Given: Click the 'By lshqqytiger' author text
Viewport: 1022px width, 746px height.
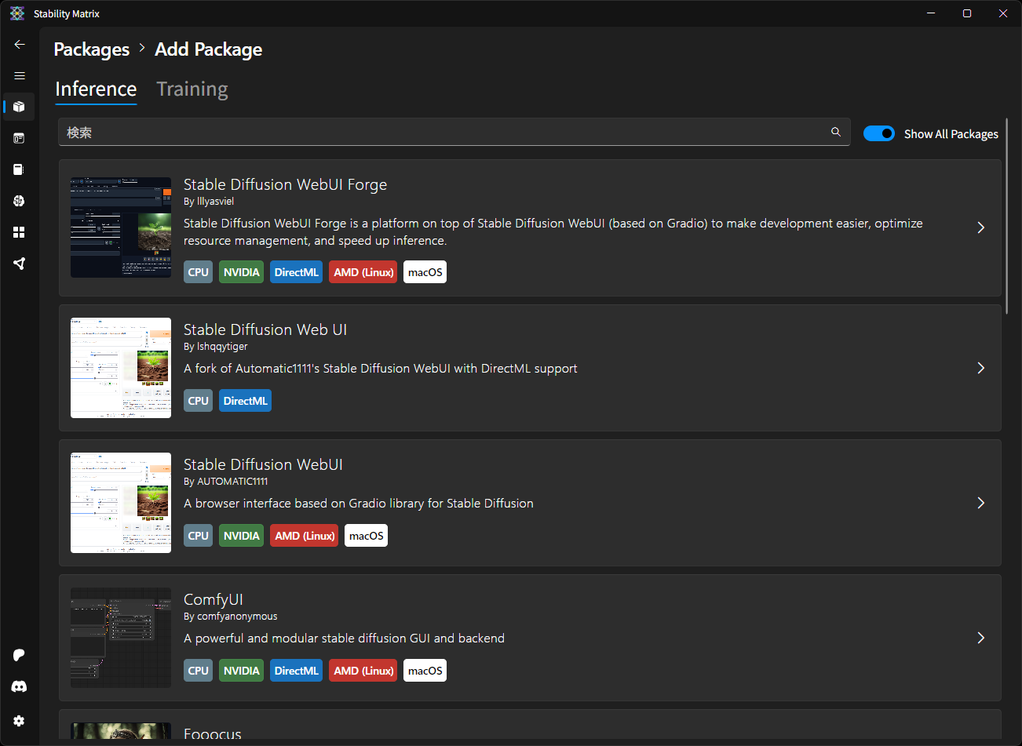Looking at the screenshot, I should 216,347.
